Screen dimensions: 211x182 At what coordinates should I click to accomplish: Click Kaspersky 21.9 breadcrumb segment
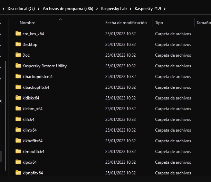pos(148,9)
